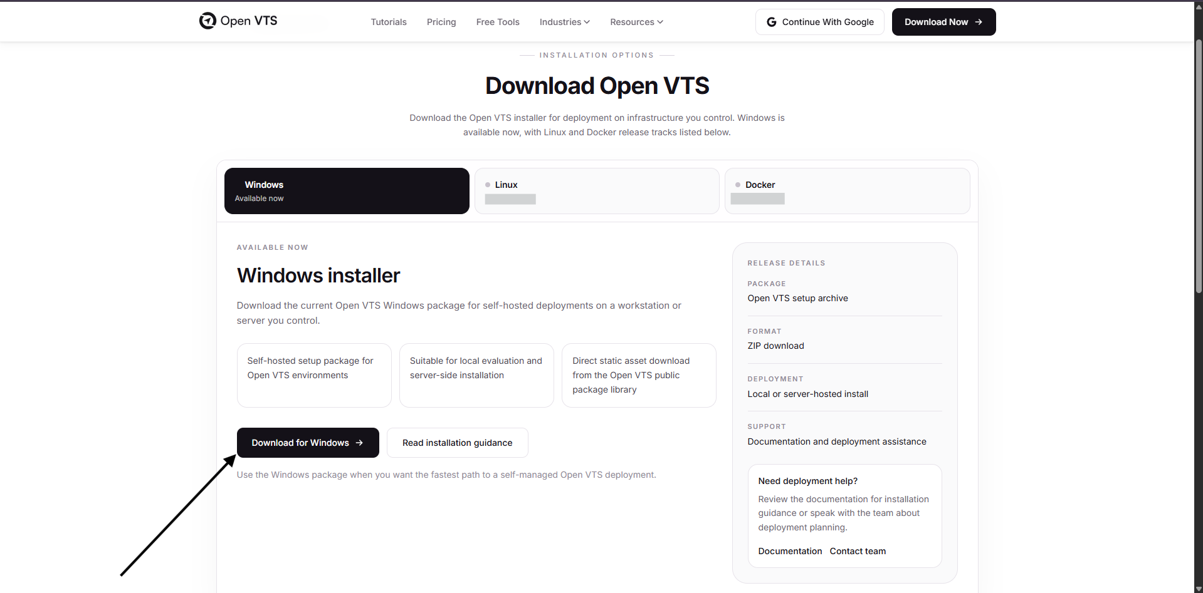
Task: Click Read installation guidance button
Action: tap(458, 443)
